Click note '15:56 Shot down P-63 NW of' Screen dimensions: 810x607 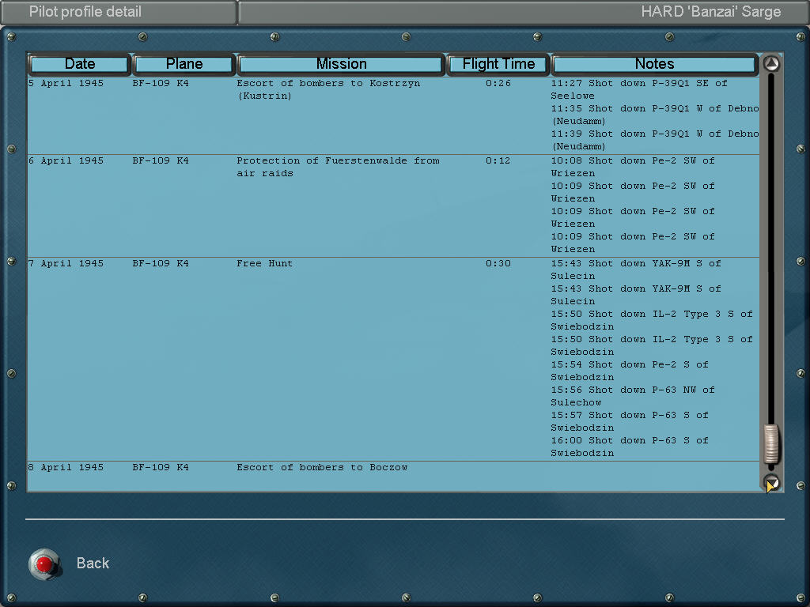point(633,390)
